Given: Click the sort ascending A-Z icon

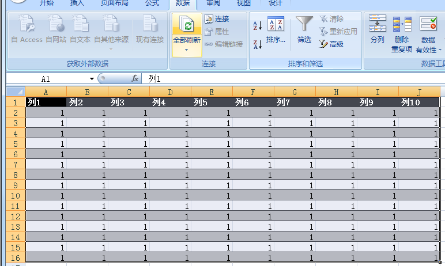Looking at the screenshot, I should click(257, 25).
